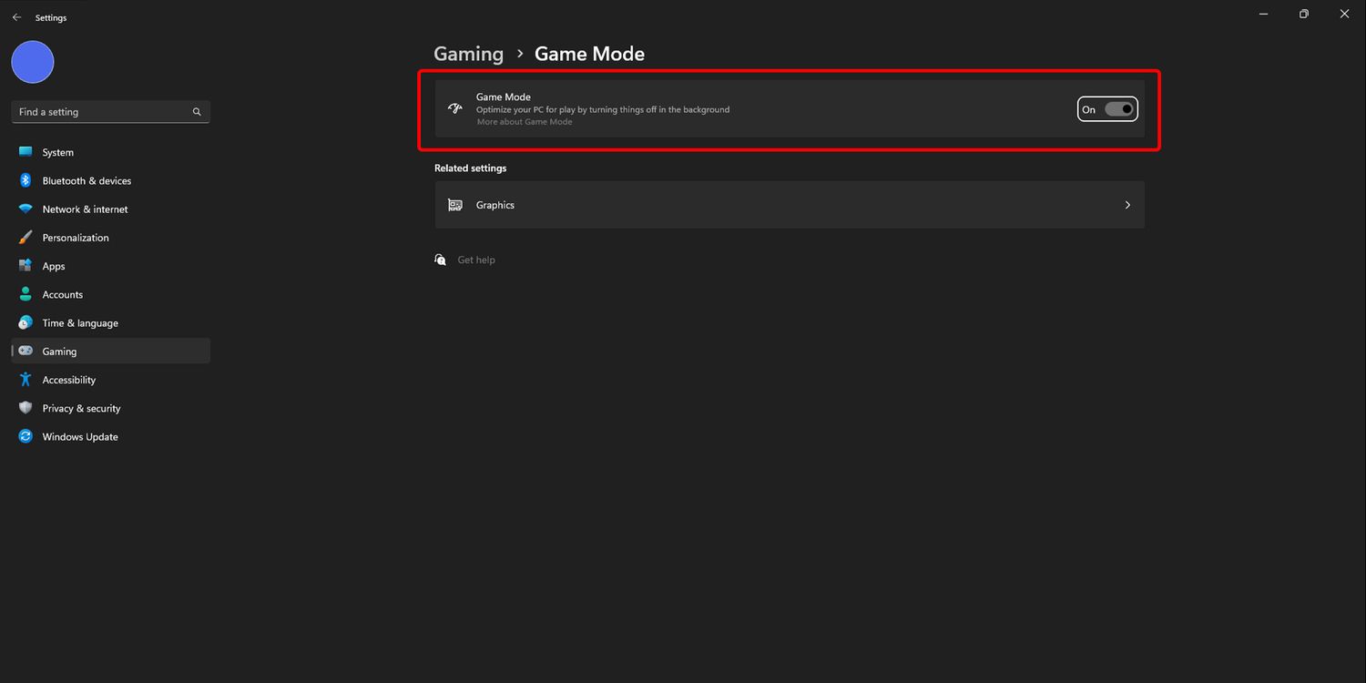Click the Apps icon in sidebar
Screen dimensions: 1366x683
point(25,266)
